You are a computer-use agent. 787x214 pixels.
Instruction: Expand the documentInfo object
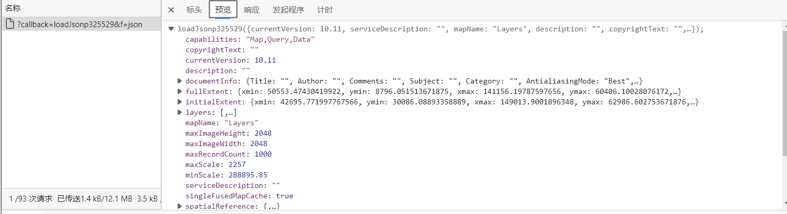[179, 81]
